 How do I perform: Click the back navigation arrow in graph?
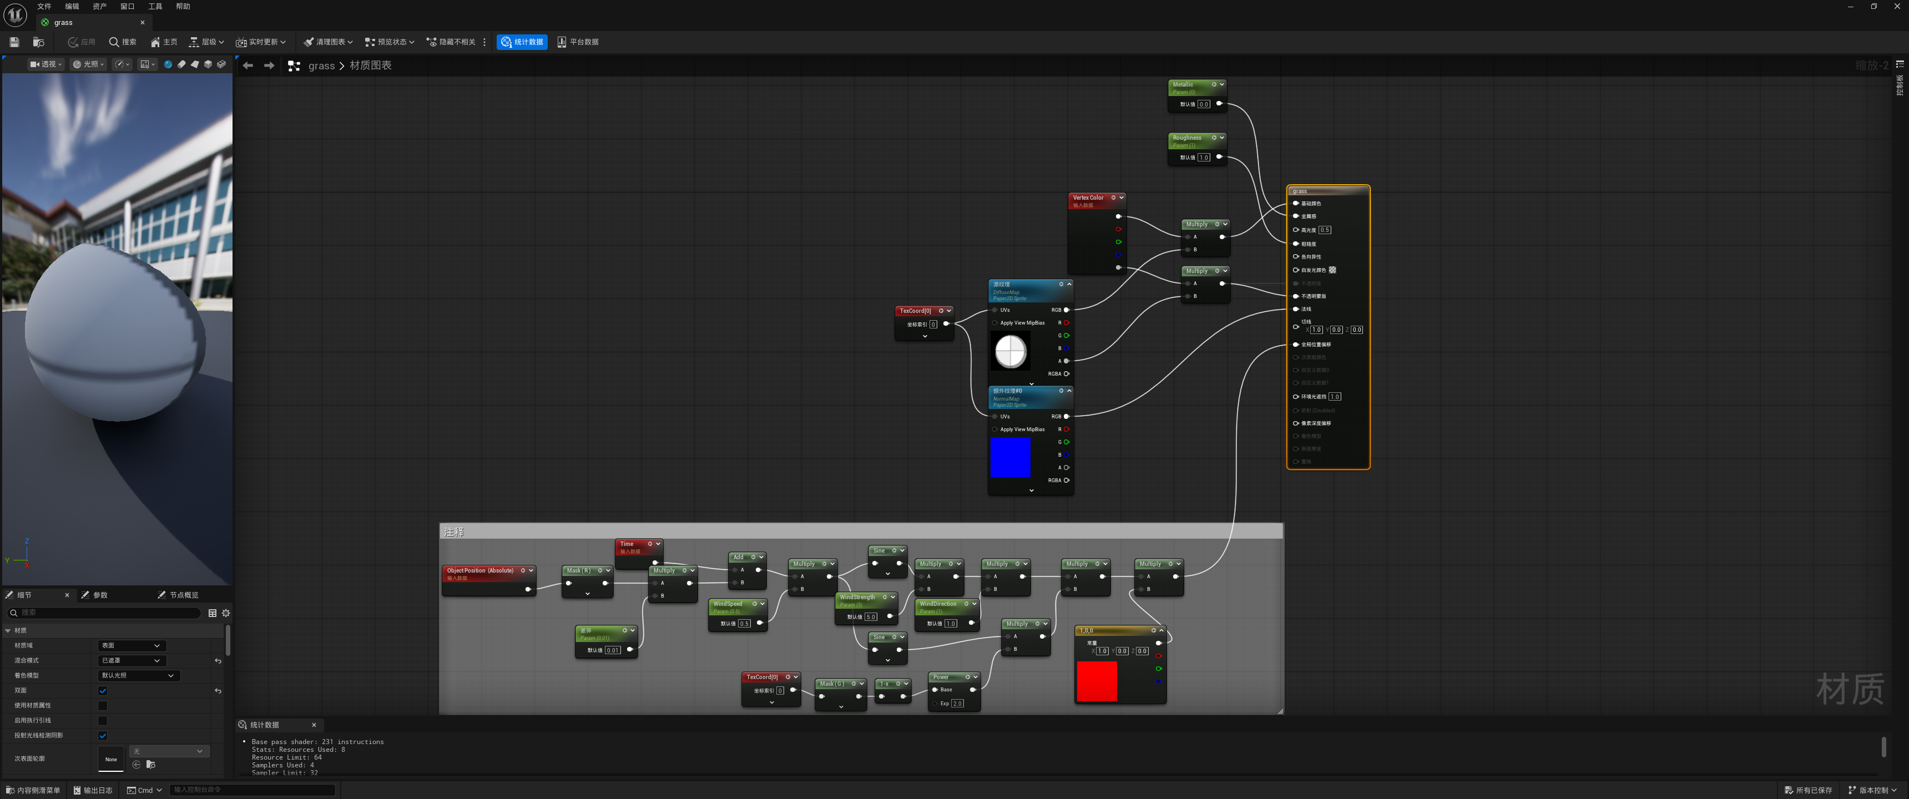[x=248, y=66]
